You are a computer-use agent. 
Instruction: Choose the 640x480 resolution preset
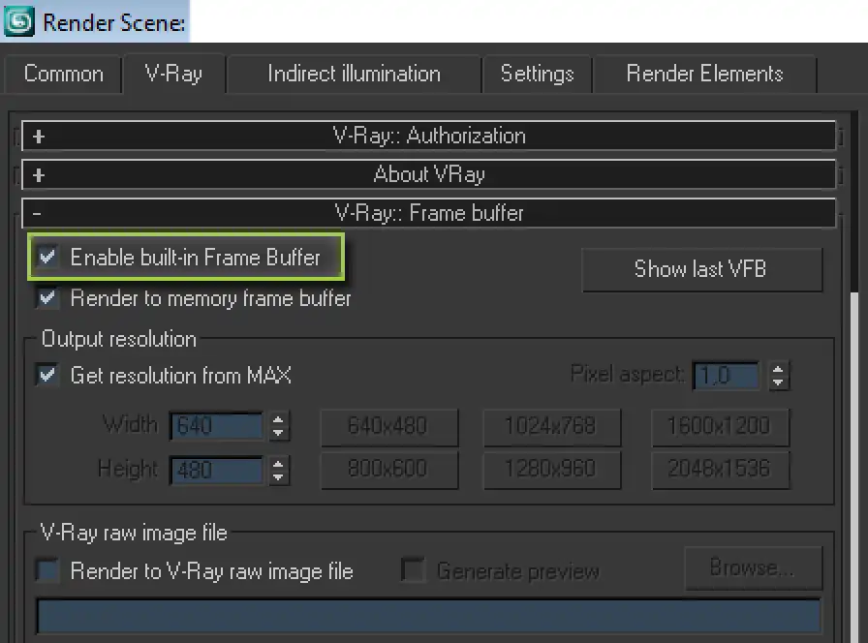click(389, 427)
